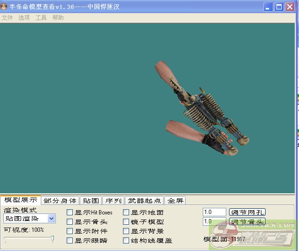Click the 可视度 opacity slider handle
Image resolution: width=299 pixels, height=251 pixels.
click(52, 238)
